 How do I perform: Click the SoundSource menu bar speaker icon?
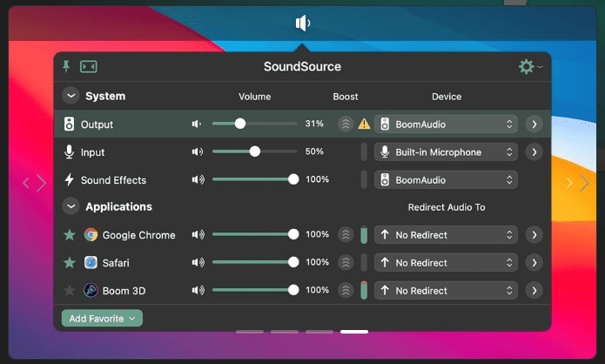(x=303, y=24)
